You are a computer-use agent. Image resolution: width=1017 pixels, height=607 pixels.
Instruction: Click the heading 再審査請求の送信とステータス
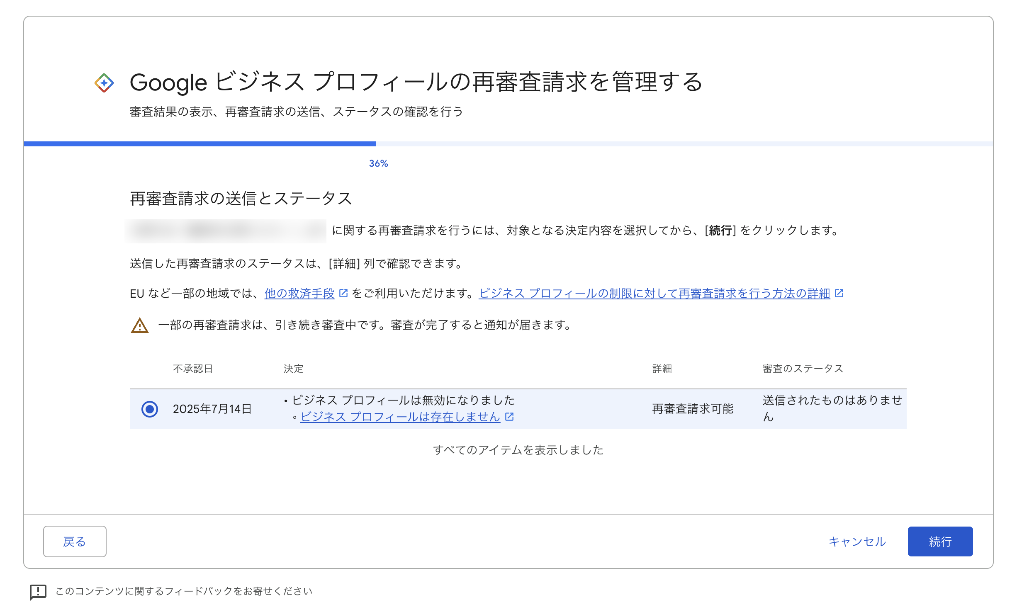[x=241, y=199]
